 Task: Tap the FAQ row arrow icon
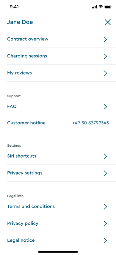pos(105,107)
